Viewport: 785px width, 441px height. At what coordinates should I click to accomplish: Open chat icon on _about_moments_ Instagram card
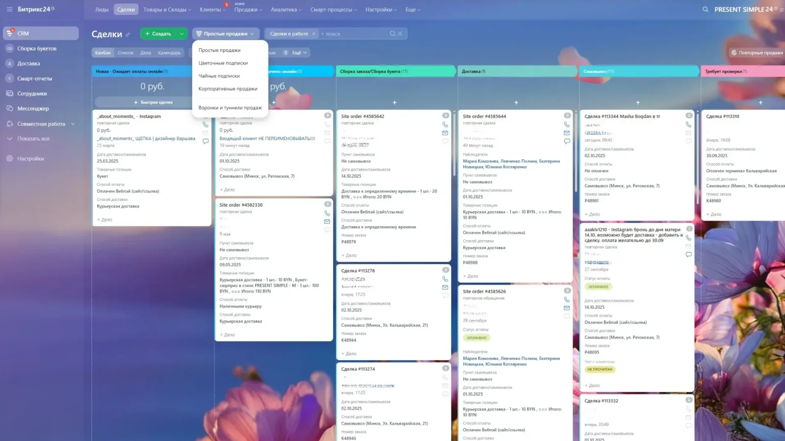click(206, 141)
